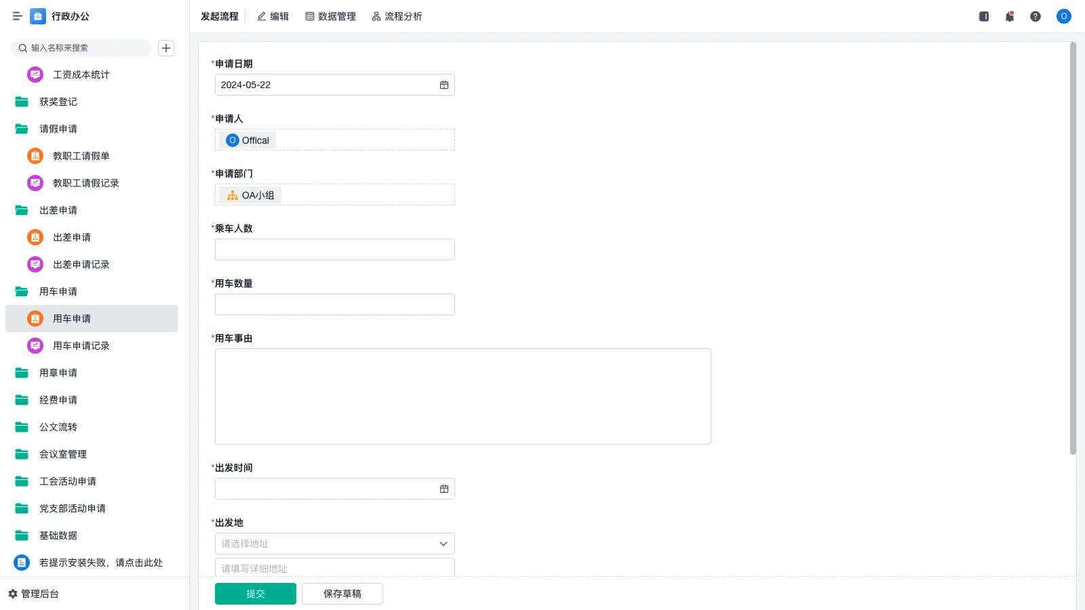This screenshot has height=610, width=1085.
Task: Click the 出差申请记录 report icon
Action: click(x=35, y=264)
